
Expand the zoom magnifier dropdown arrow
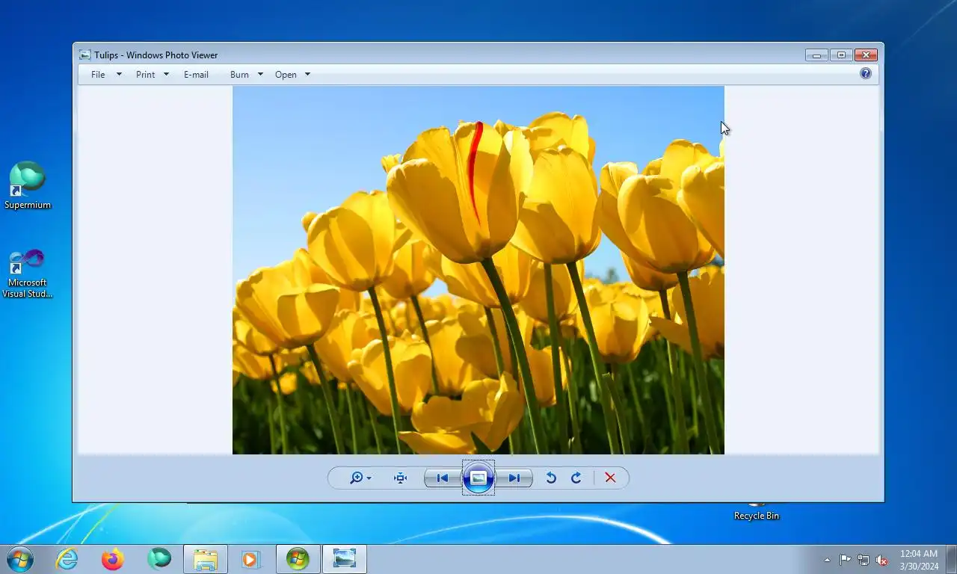point(369,479)
